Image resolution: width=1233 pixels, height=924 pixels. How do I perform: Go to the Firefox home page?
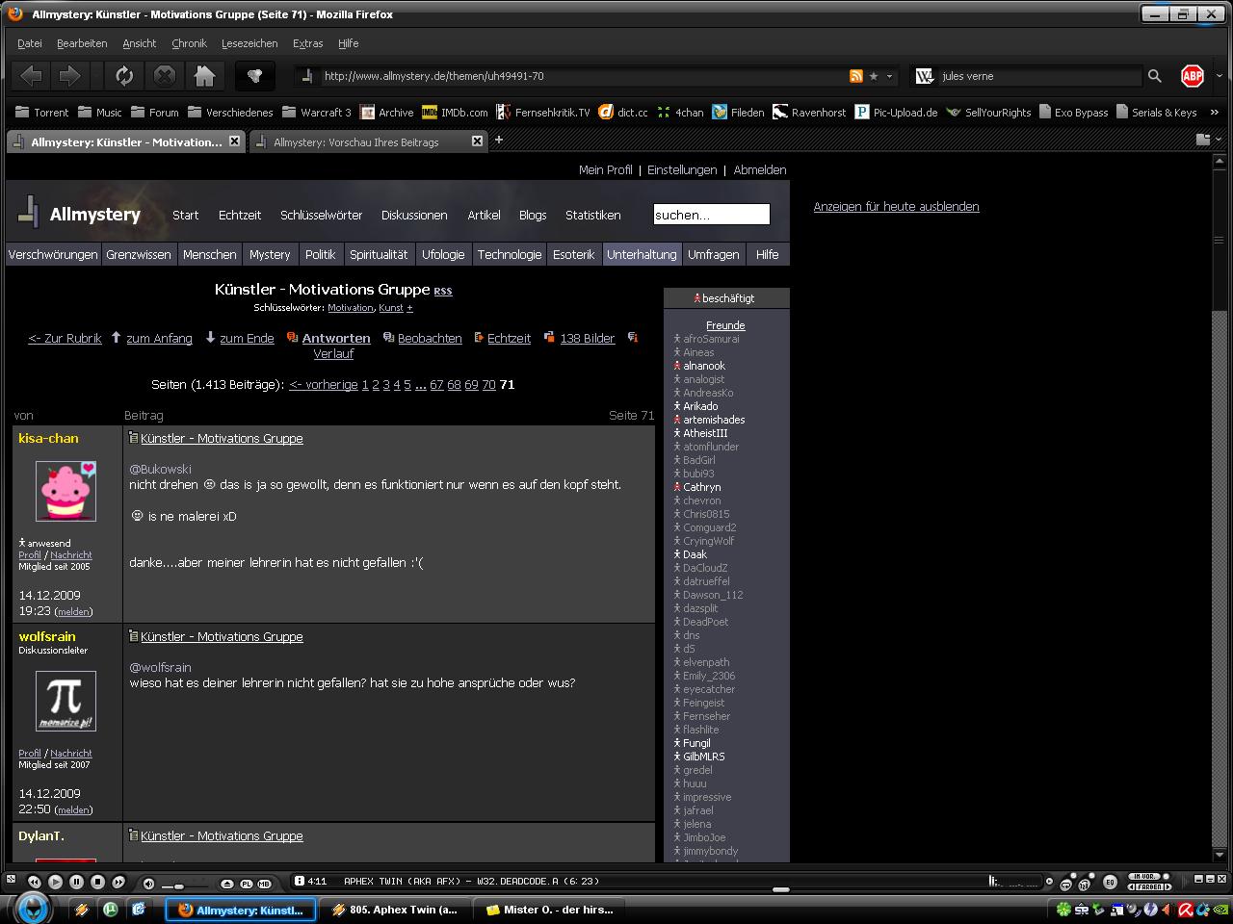tap(204, 76)
